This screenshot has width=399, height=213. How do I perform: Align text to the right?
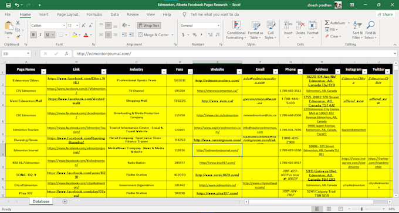point(115,35)
